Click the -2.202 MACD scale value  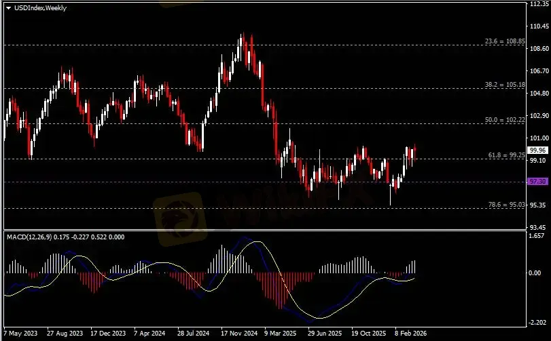537,323
